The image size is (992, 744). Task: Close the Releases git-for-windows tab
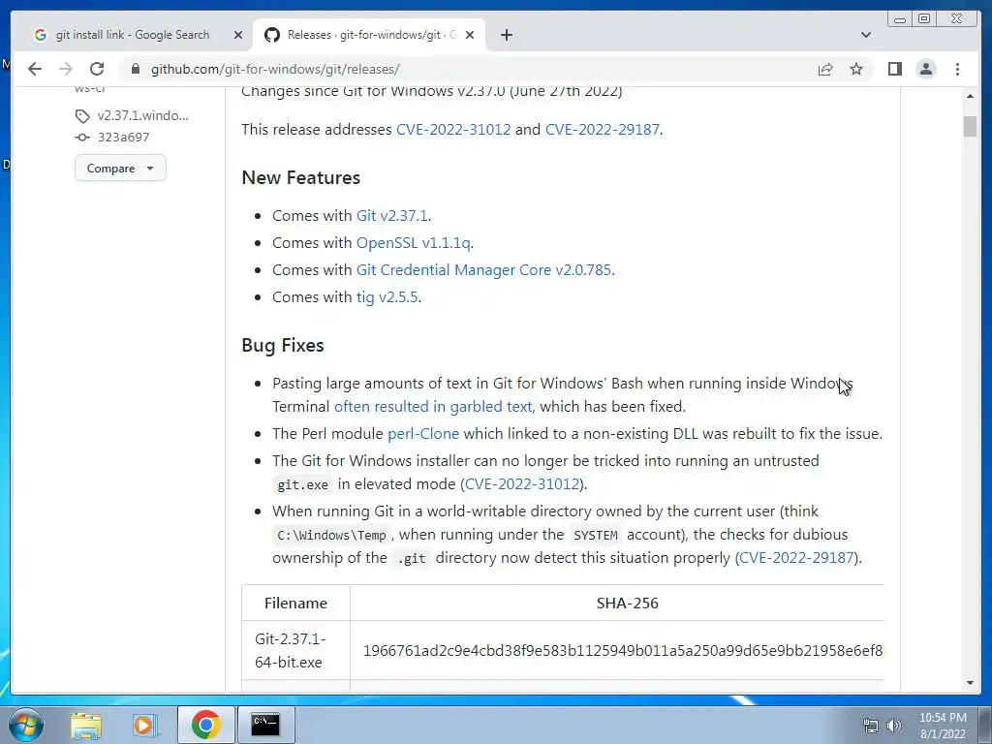click(x=470, y=35)
